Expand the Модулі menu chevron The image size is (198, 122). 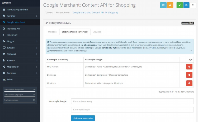coord(37,41)
